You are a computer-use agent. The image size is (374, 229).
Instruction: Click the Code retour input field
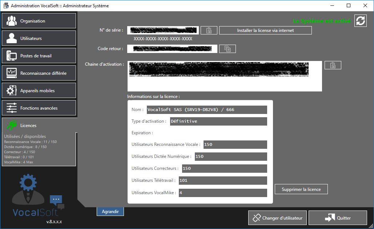point(172,49)
